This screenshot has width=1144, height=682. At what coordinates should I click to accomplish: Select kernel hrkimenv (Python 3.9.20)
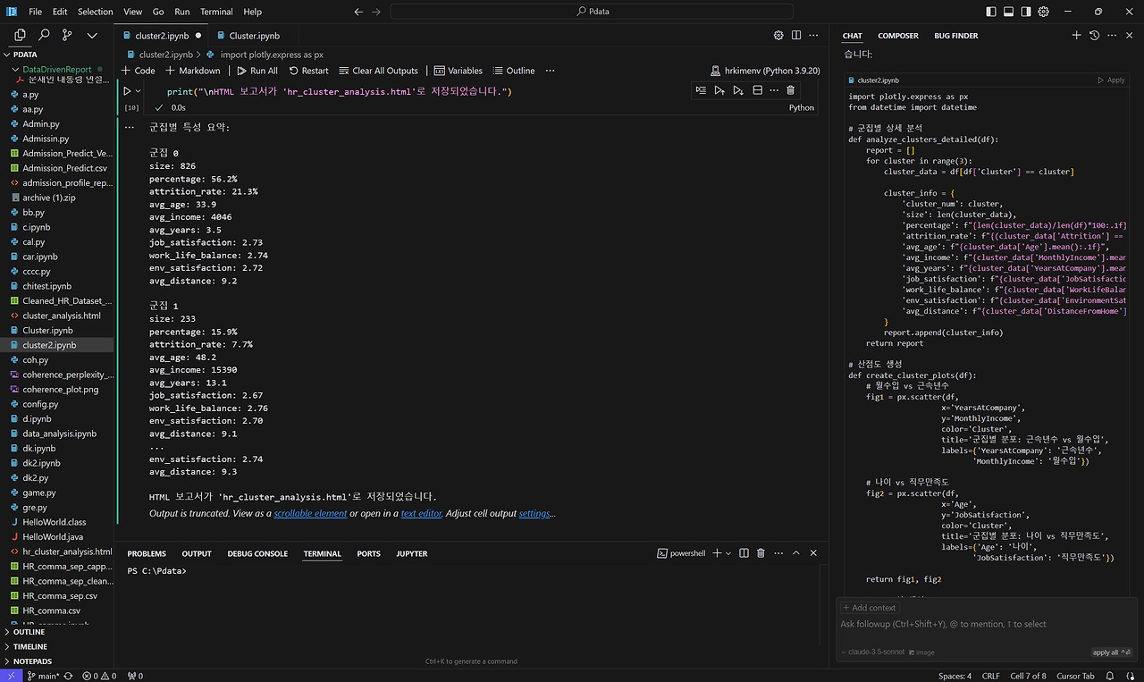pyautogui.click(x=765, y=71)
